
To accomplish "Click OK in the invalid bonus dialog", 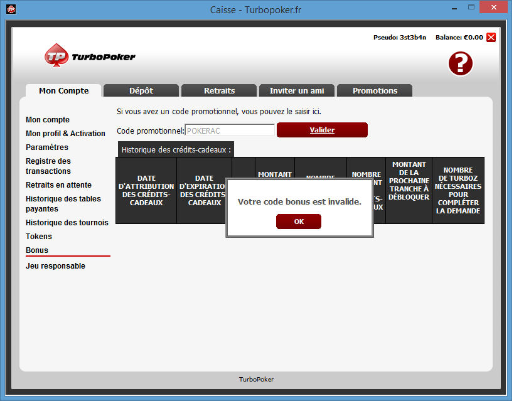I will [x=299, y=222].
